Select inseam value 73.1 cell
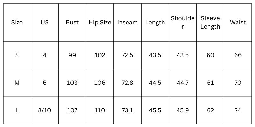The height and width of the screenshot is (127, 255). (x=127, y=110)
